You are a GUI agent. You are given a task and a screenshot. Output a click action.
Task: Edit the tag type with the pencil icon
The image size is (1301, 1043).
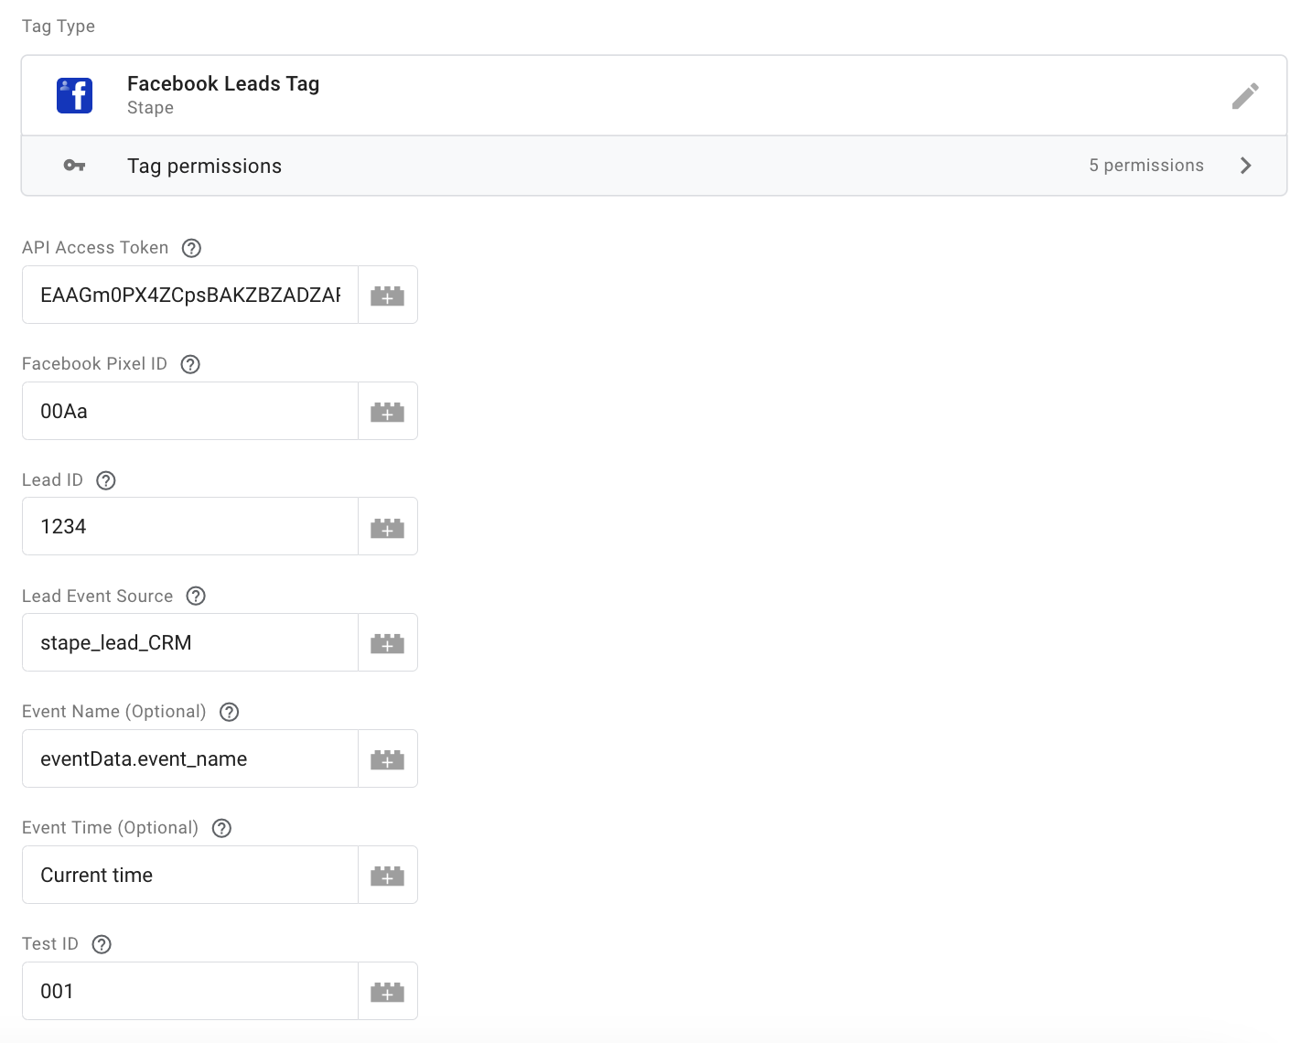1245,95
